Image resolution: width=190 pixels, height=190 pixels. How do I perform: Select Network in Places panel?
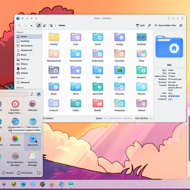pyautogui.click(x=28, y=83)
